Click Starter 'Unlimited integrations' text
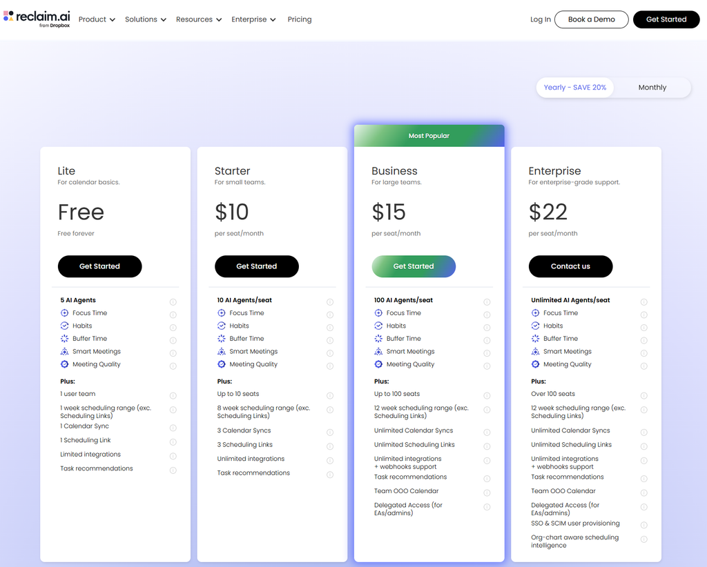This screenshot has width=707, height=567. (x=251, y=459)
